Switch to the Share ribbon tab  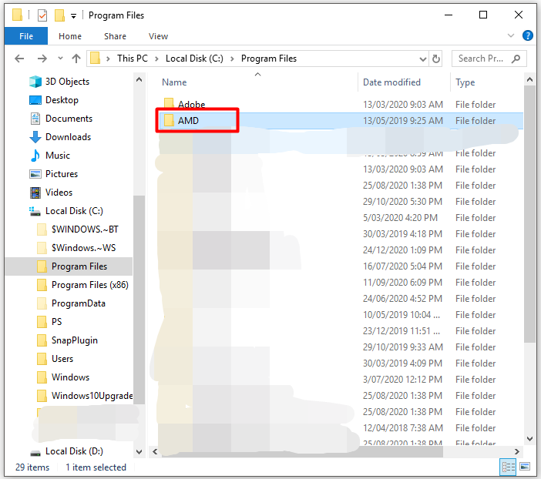pos(115,36)
